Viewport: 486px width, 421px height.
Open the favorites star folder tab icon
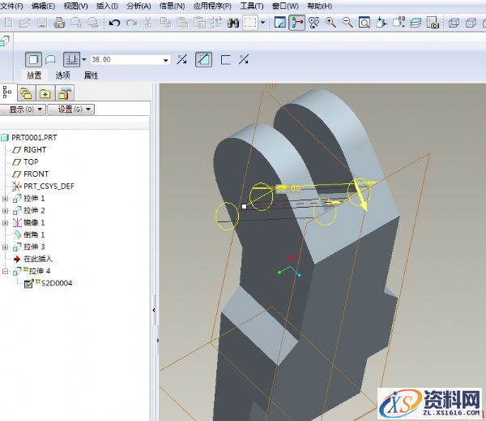pyautogui.click(x=45, y=92)
